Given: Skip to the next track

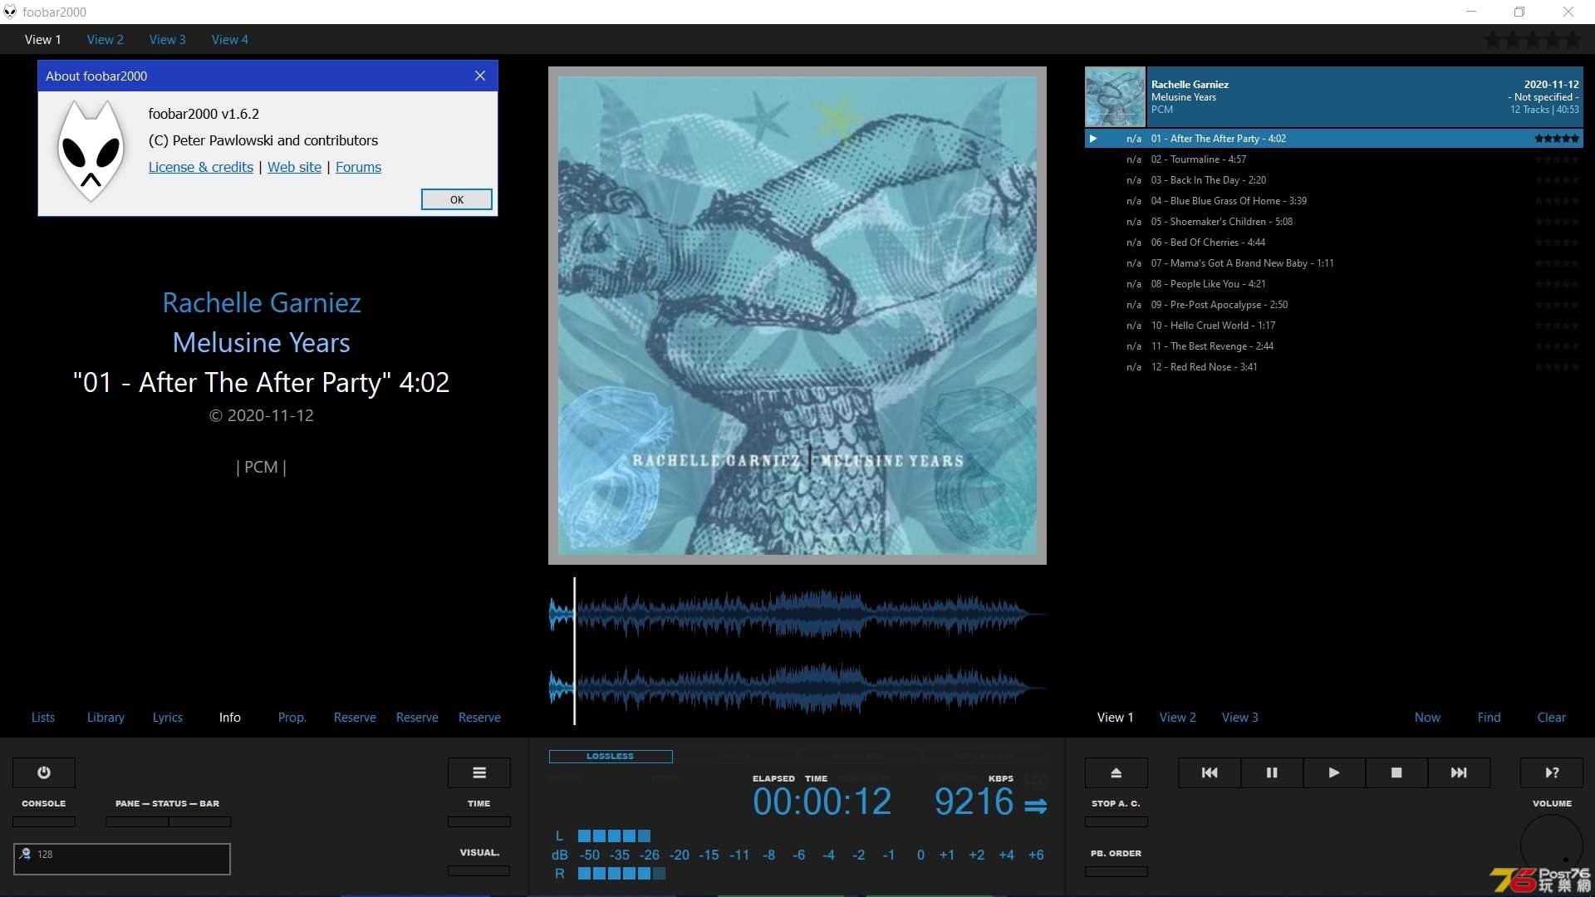Looking at the screenshot, I should coord(1459,772).
